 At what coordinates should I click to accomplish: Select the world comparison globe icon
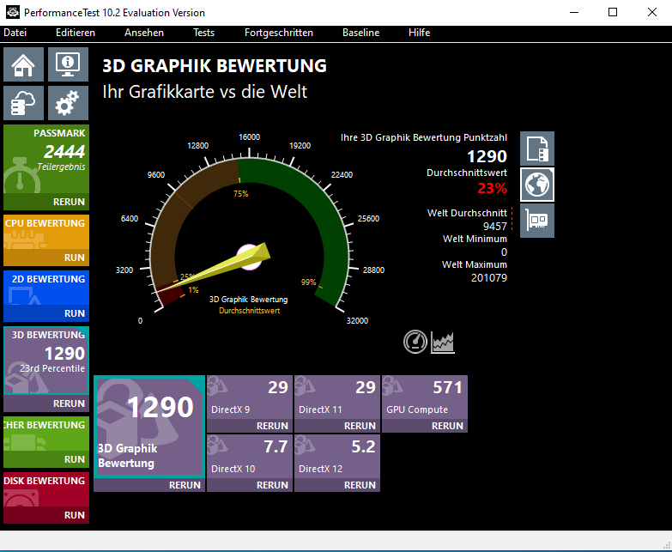point(537,185)
